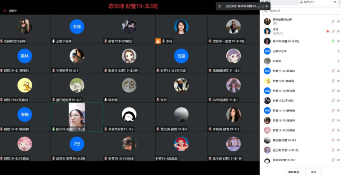
Task: Click the orange host badge beside 李柯
Action: point(158,41)
